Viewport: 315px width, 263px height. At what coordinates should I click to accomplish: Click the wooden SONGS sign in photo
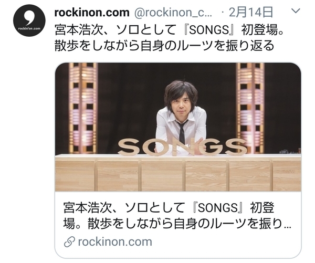[182, 147]
